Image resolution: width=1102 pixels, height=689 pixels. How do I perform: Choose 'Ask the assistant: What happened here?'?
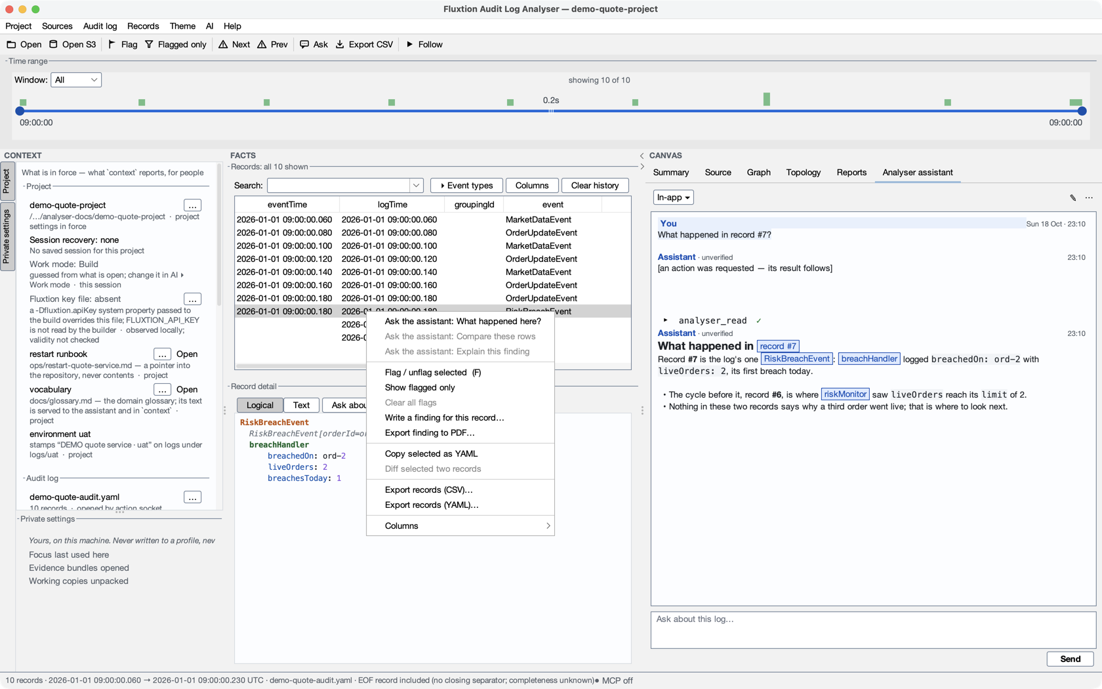(460, 322)
